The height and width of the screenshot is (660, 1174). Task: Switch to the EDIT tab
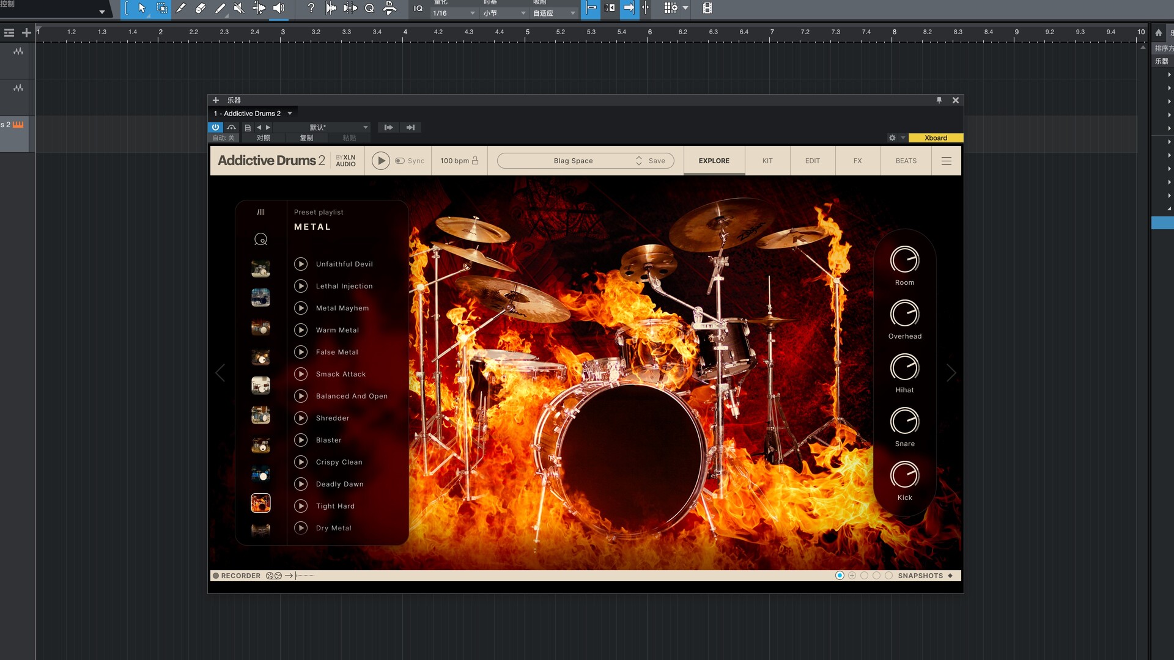pos(813,161)
